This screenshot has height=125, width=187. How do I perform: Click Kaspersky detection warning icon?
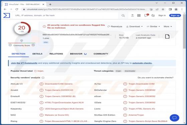[41, 109]
